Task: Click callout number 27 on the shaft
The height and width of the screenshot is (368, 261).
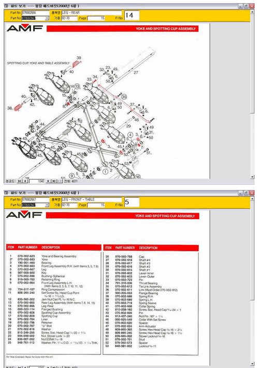Action: point(136,73)
